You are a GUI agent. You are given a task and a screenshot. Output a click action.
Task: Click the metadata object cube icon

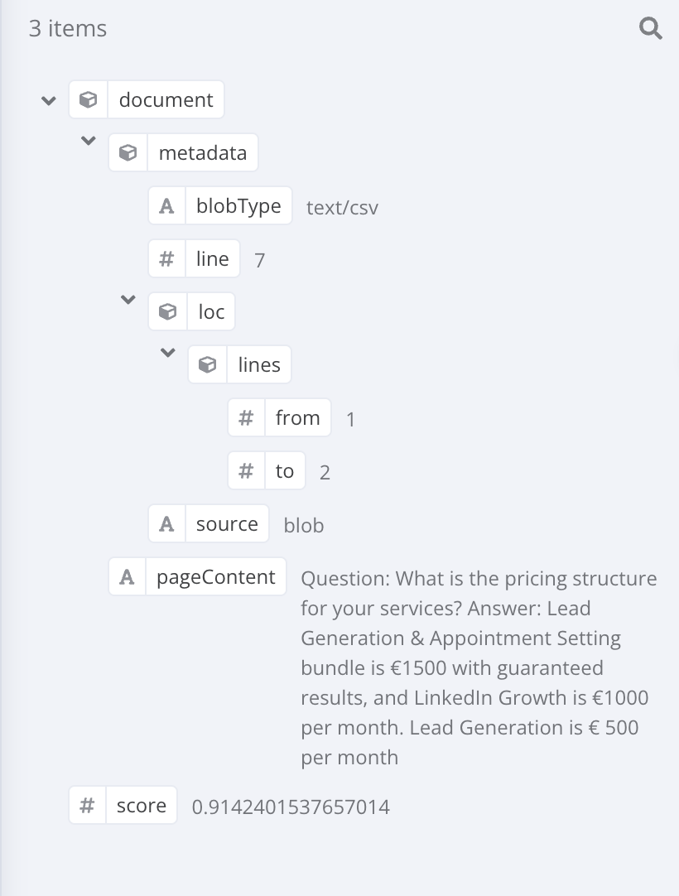coord(128,153)
